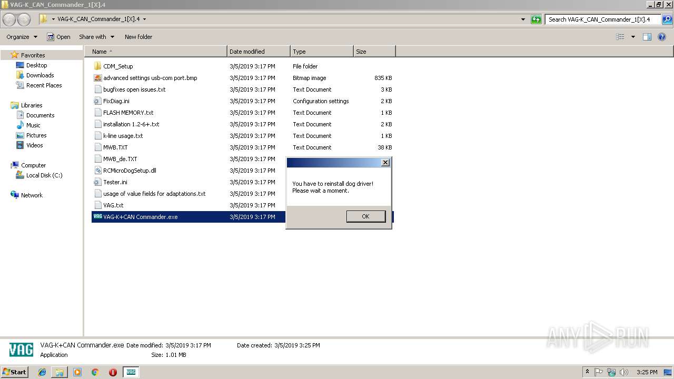Open the Share with menu
Image resolution: width=674 pixels, height=379 pixels.
click(96, 37)
